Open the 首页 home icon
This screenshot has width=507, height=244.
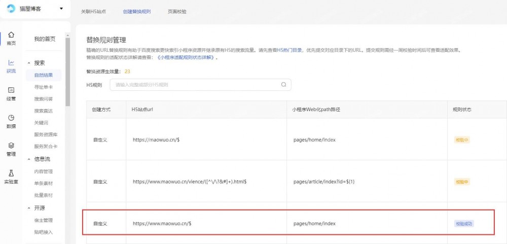coord(11,34)
